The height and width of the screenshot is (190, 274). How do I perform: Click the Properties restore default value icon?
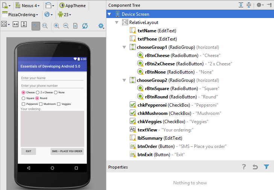point(255,167)
